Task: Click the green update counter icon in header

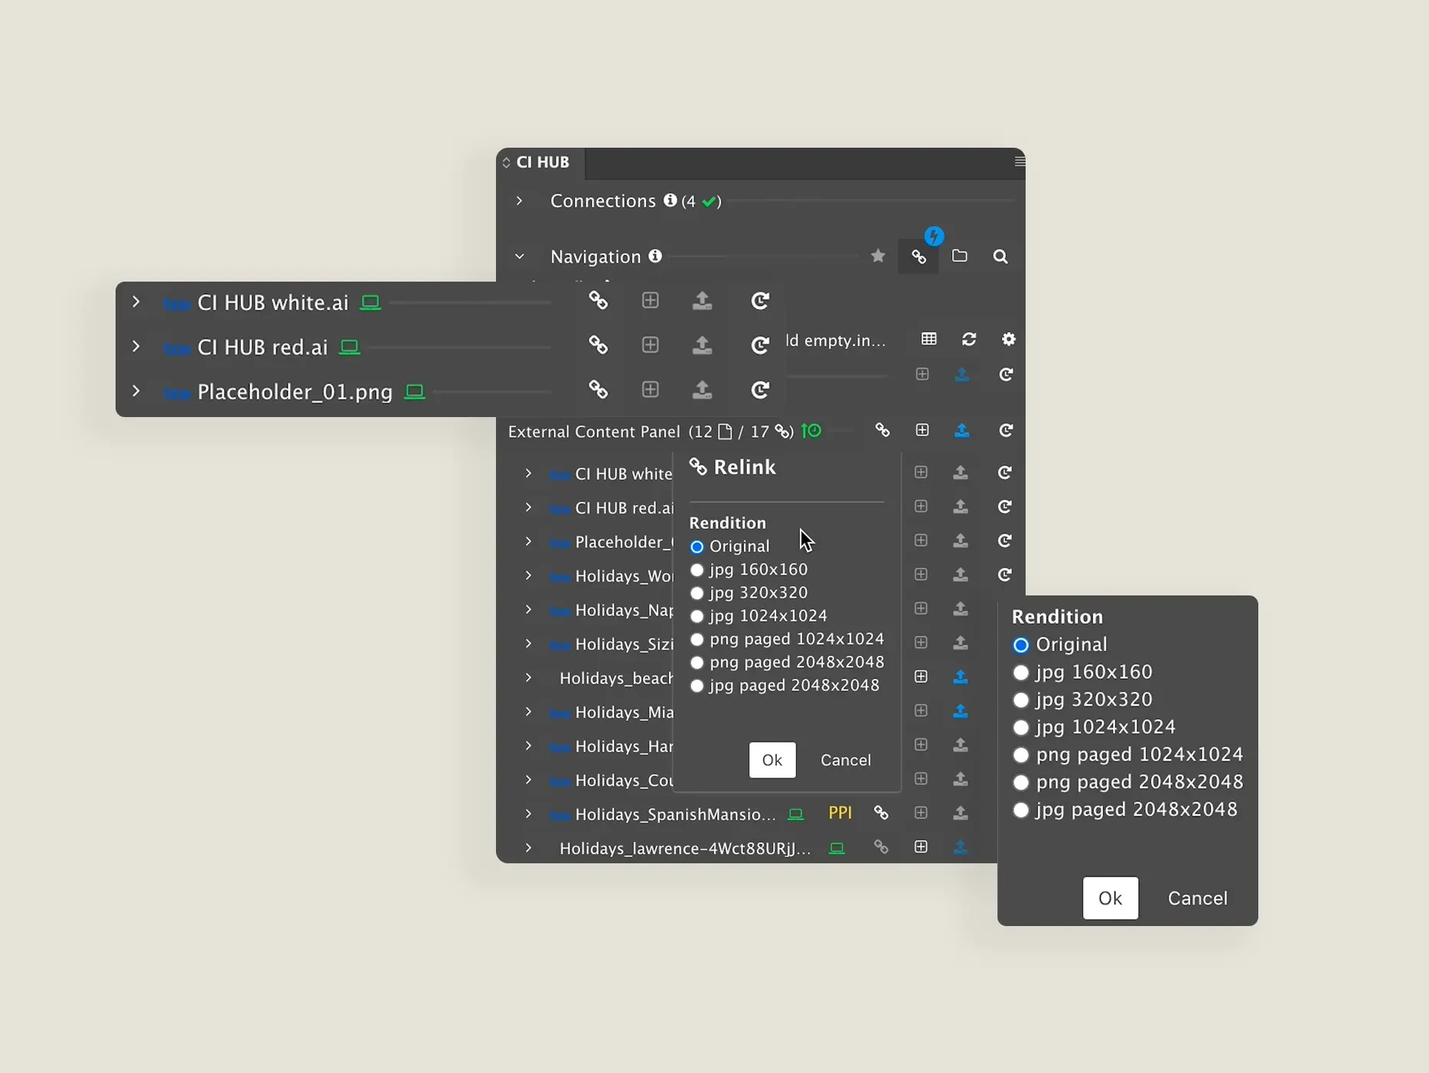Action: point(811,431)
